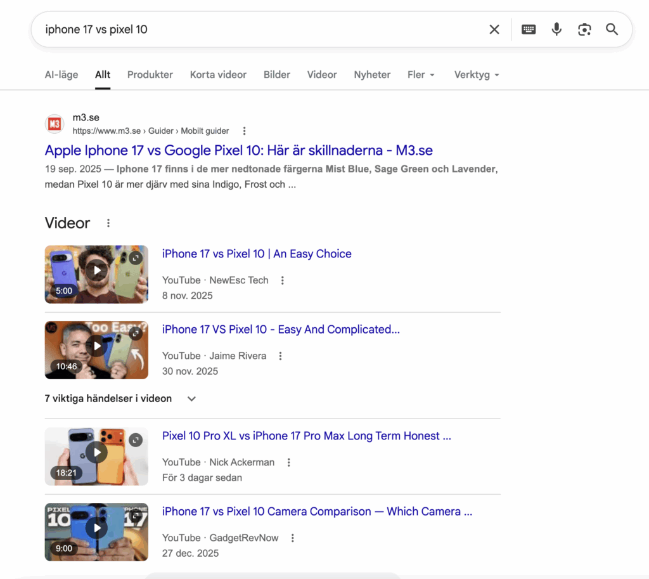The height and width of the screenshot is (579, 649).
Task: Play the Pixel 10 Pro XL video thumbnail
Action: tap(96, 452)
